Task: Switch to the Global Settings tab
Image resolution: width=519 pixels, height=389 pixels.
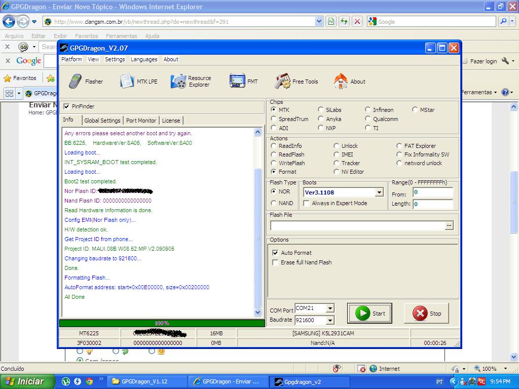Action: click(x=102, y=121)
